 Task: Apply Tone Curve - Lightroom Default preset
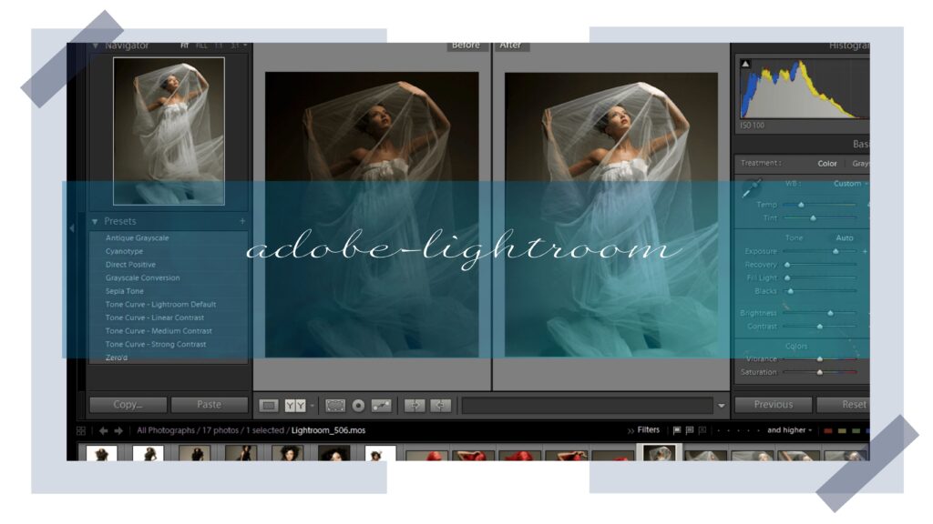click(160, 304)
